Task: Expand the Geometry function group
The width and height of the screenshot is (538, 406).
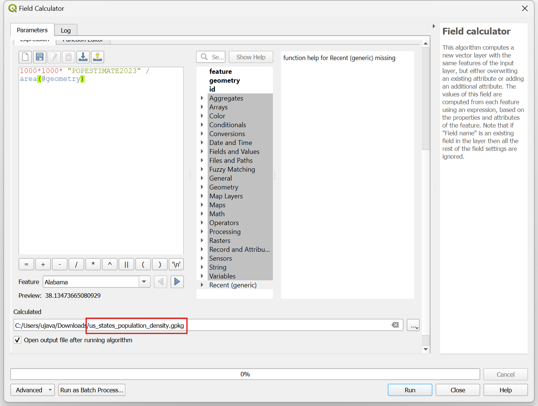Action: pos(202,187)
